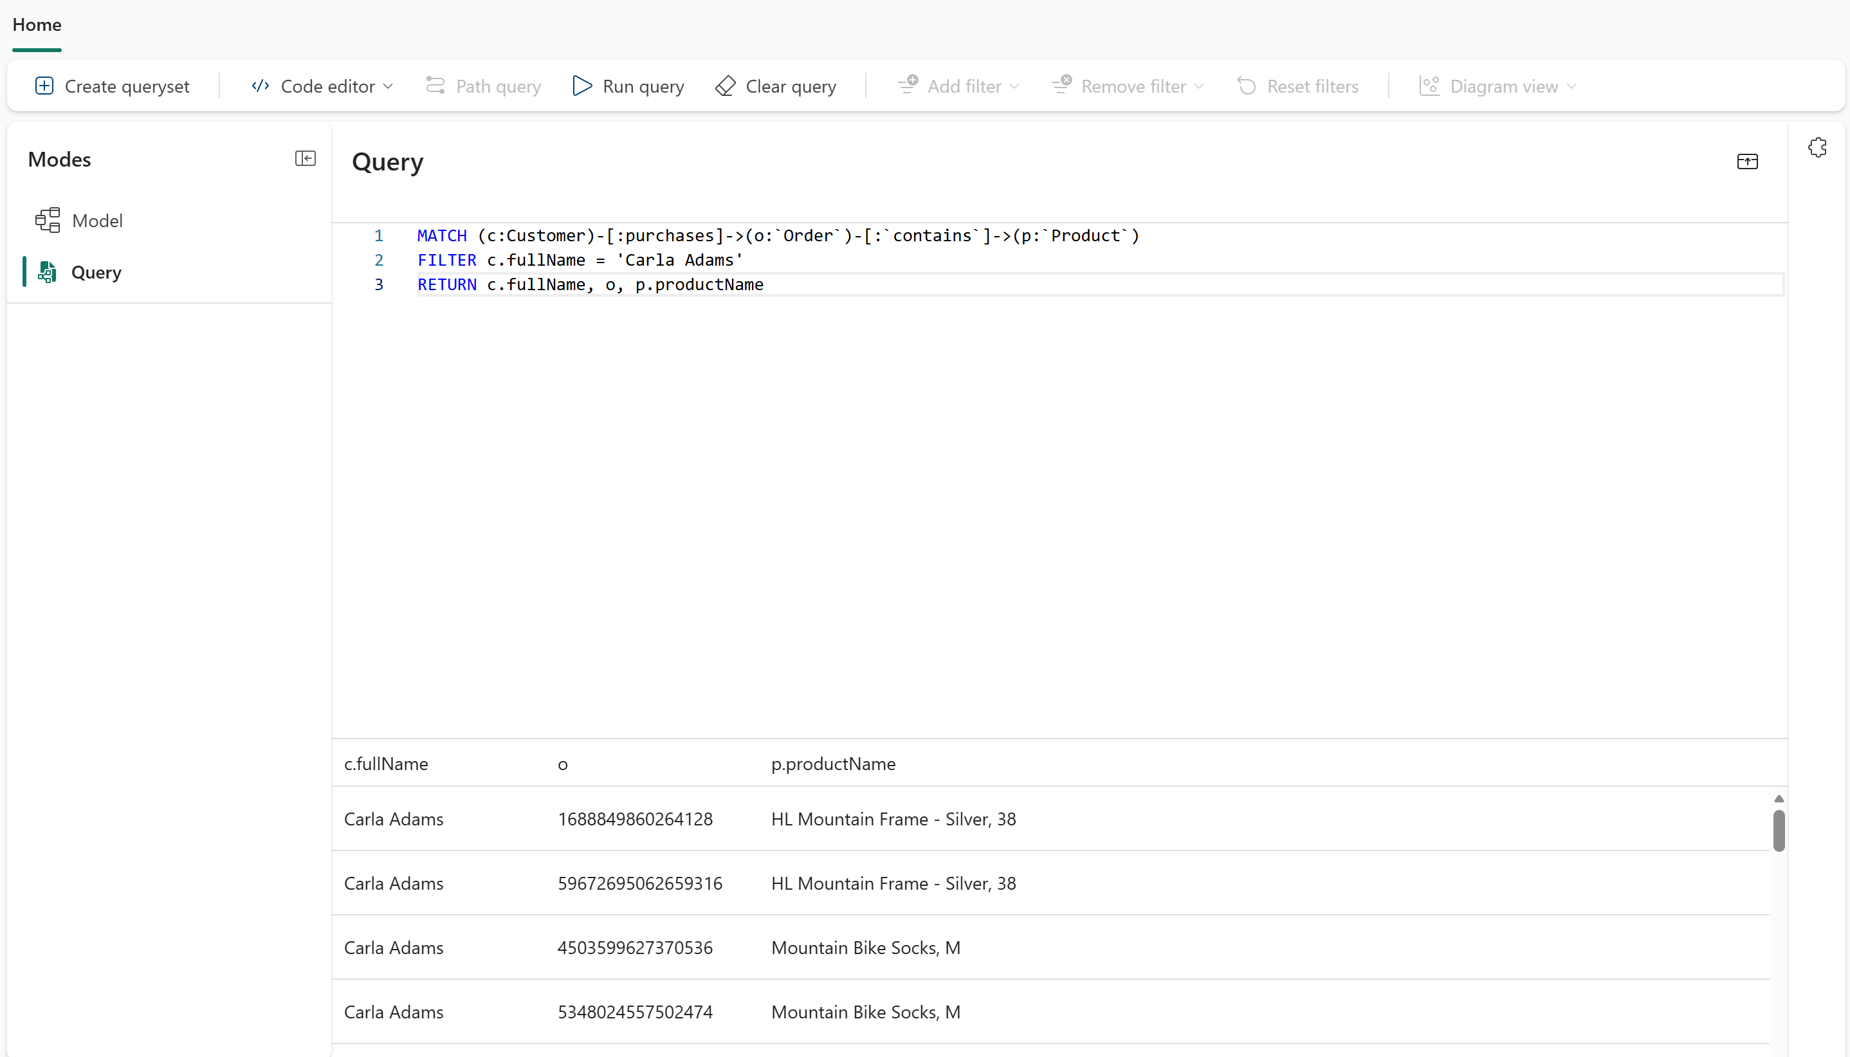This screenshot has width=1850, height=1057.
Task: Click Carla Adams in row 5348024557502474
Action: point(394,1012)
